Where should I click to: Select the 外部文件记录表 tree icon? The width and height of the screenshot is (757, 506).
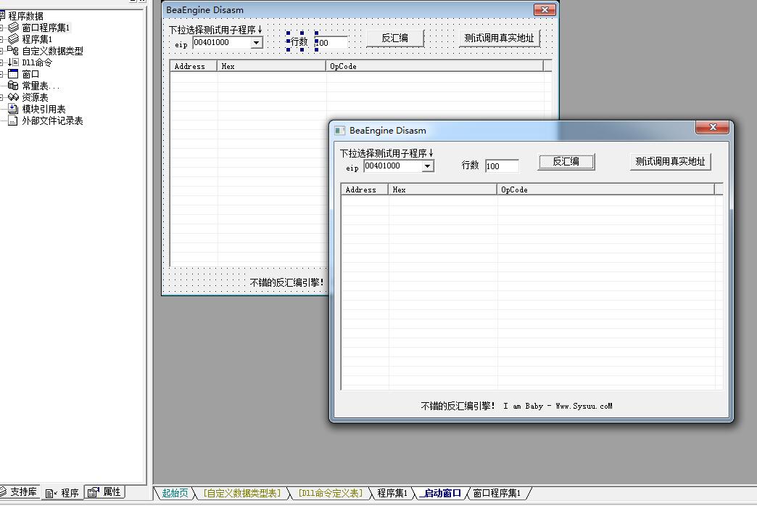(x=13, y=121)
